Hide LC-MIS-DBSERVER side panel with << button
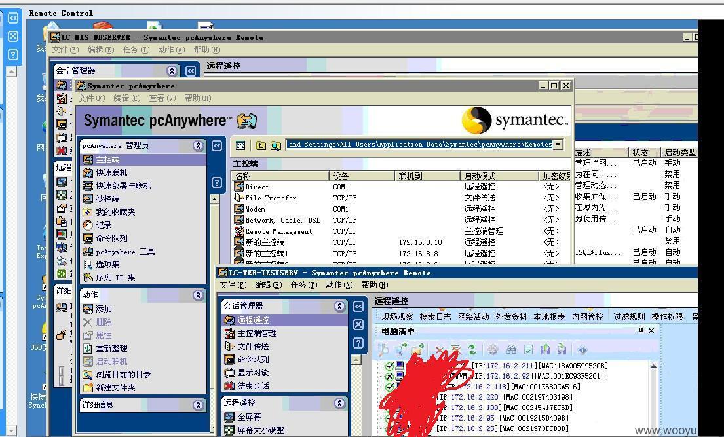 point(190,71)
